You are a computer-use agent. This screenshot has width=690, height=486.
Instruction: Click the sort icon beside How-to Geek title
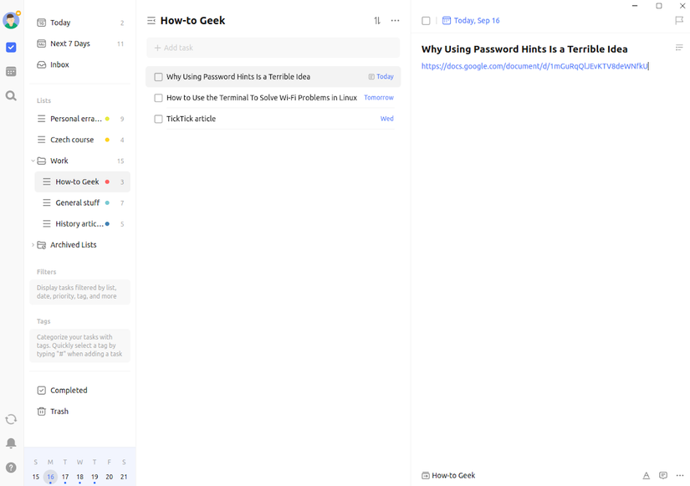(x=377, y=21)
